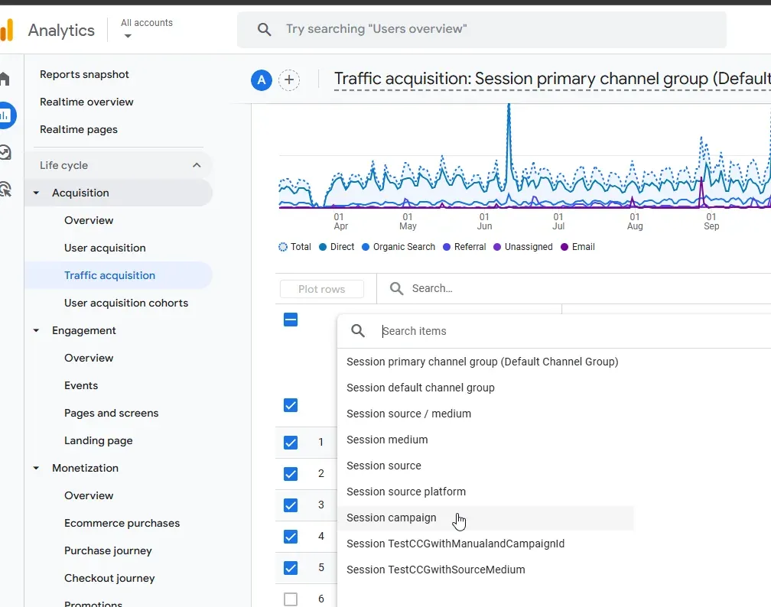The image size is (771, 607).
Task: Click the magnifier icon in Search items
Action: pyautogui.click(x=358, y=331)
